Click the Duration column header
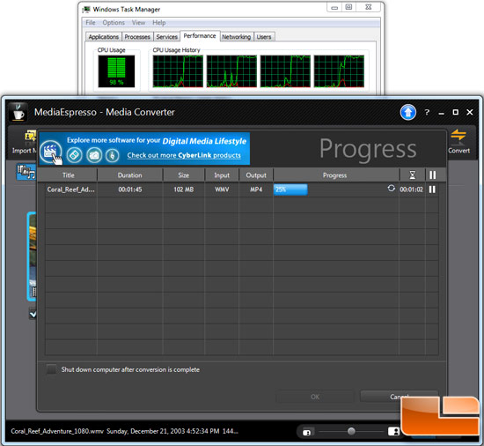 [x=130, y=175]
